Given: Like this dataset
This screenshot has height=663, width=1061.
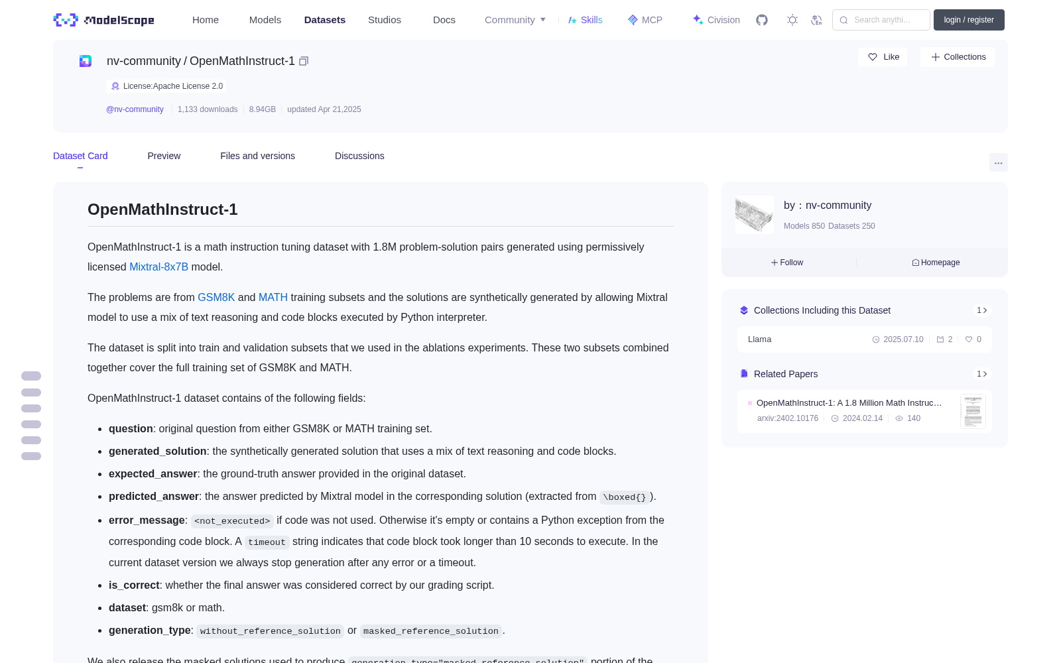Looking at the screenshot, I should 883,57.
